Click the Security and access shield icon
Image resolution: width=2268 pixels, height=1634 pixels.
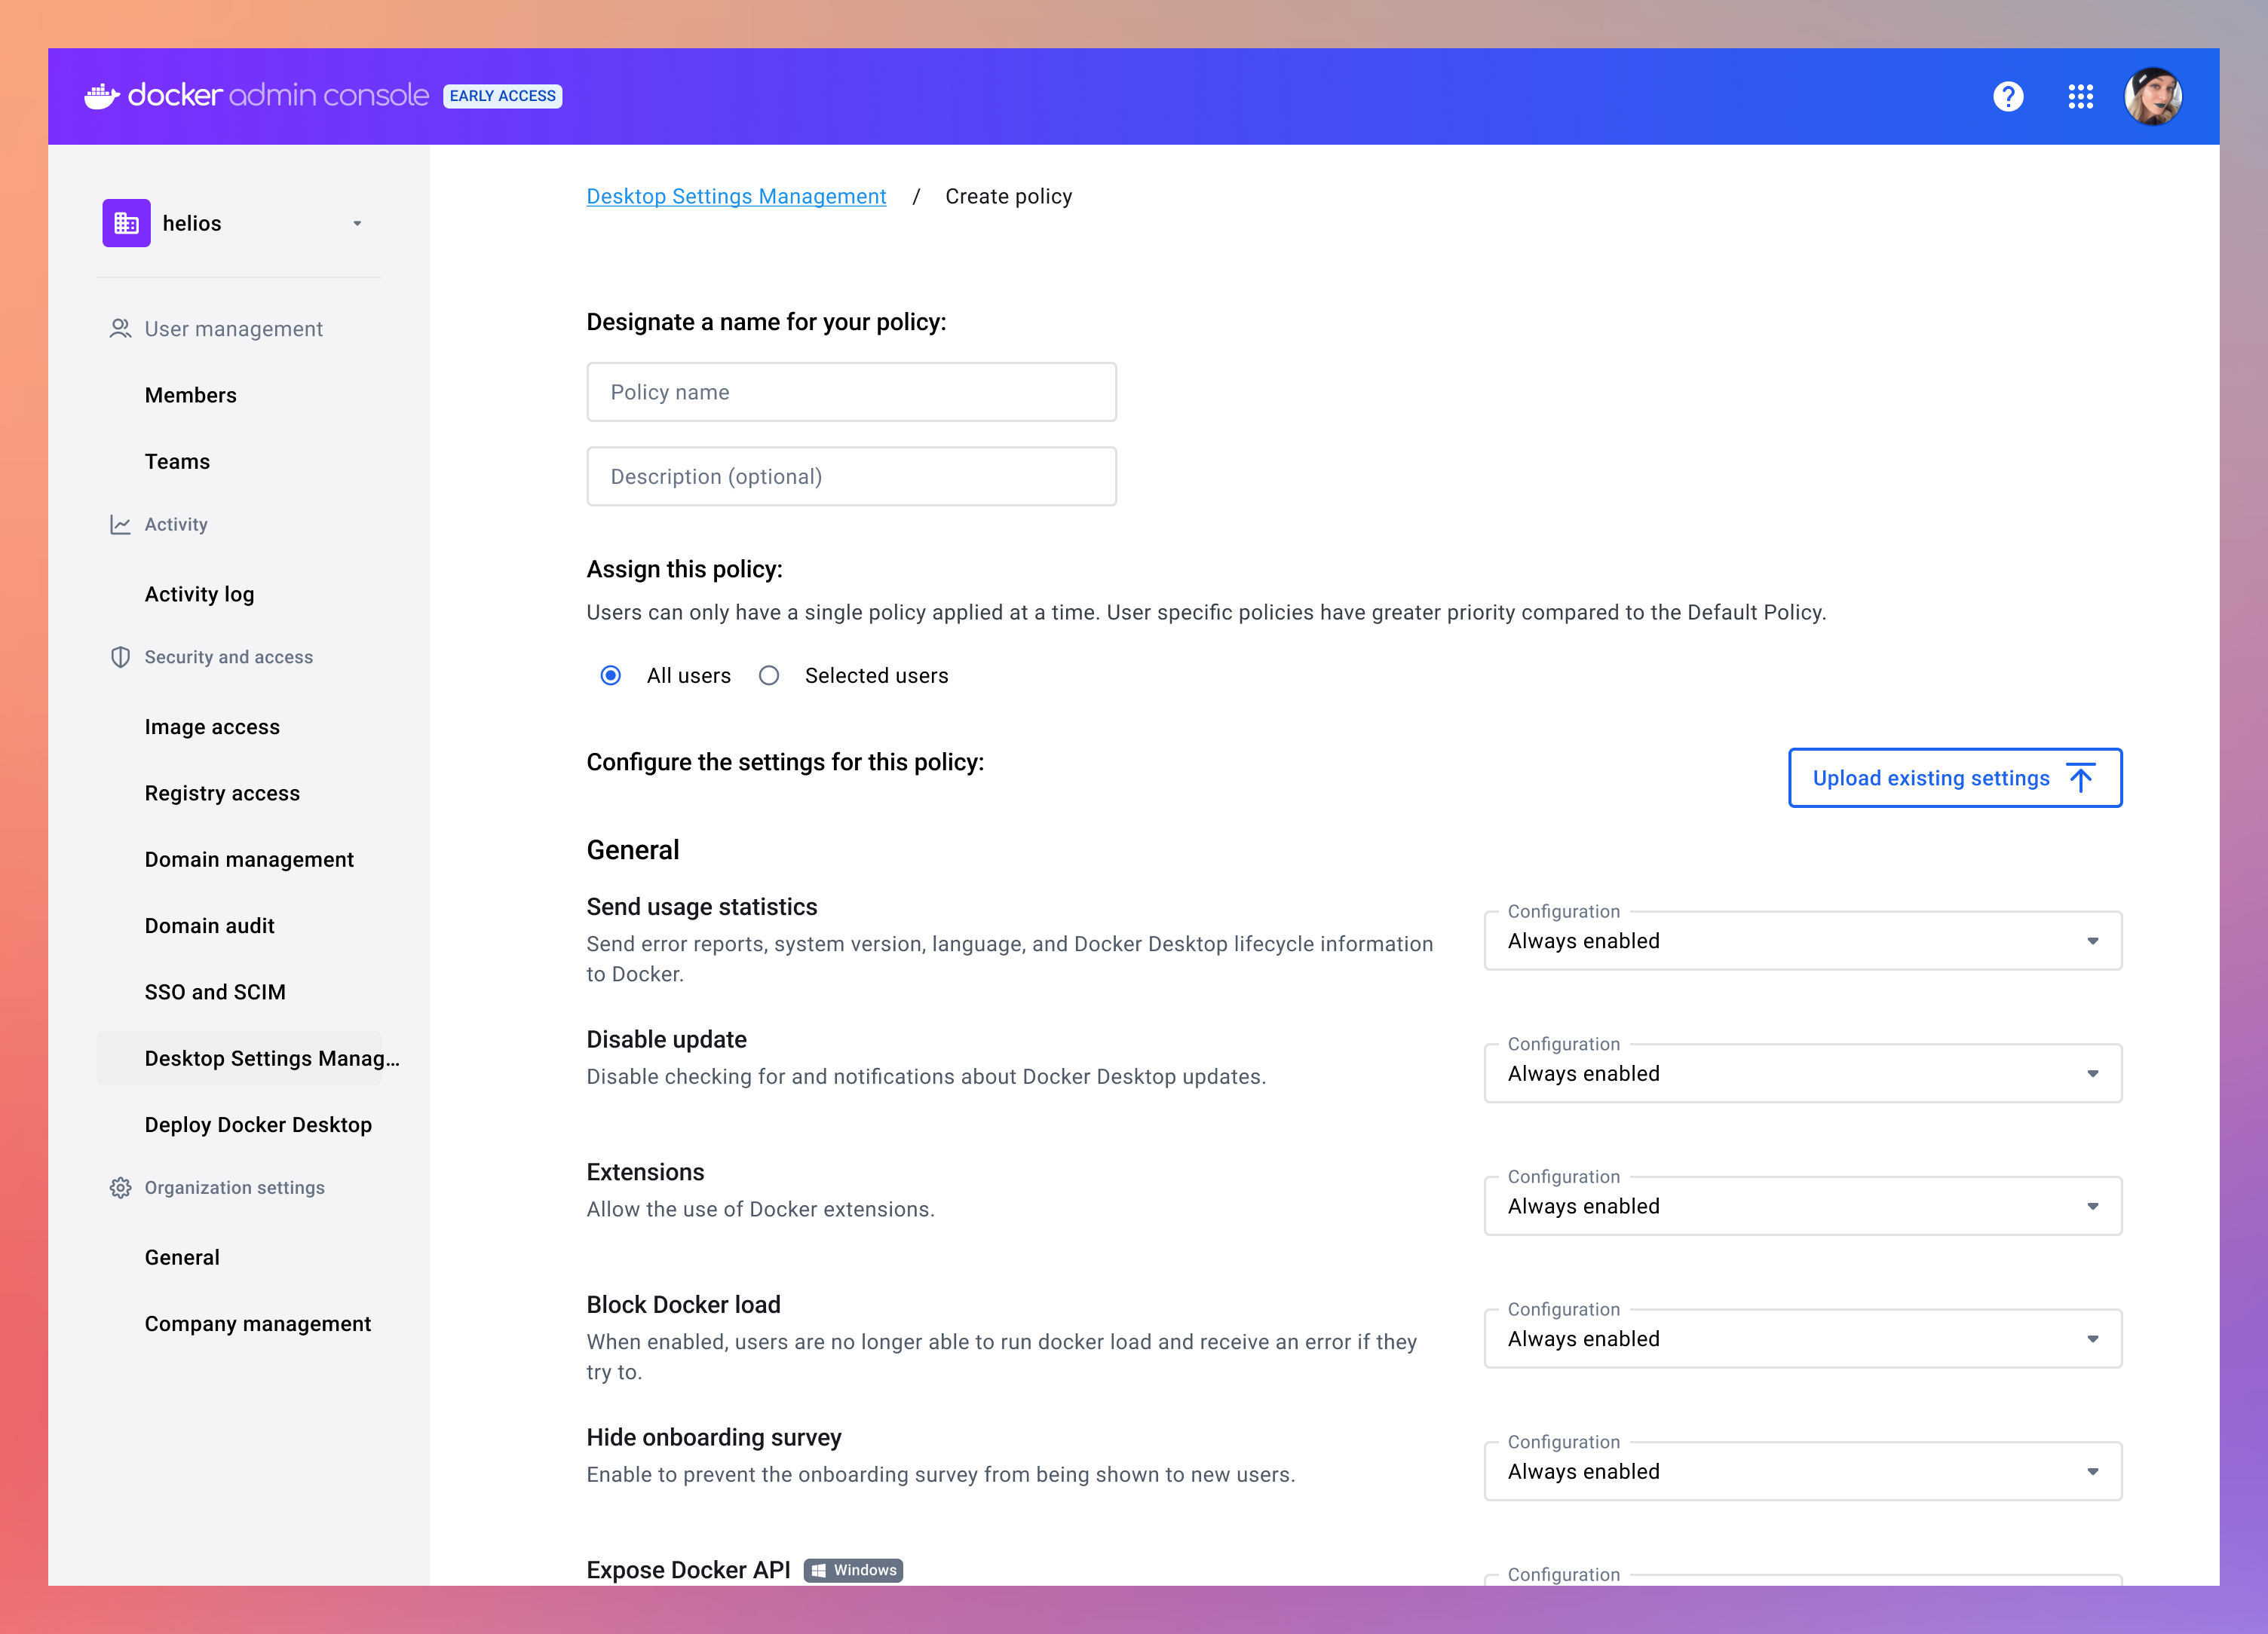[x=120, y=656]
